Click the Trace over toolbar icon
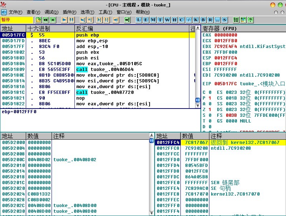The height and width of the screenshot is (216, 286). (x=107, y=20)
